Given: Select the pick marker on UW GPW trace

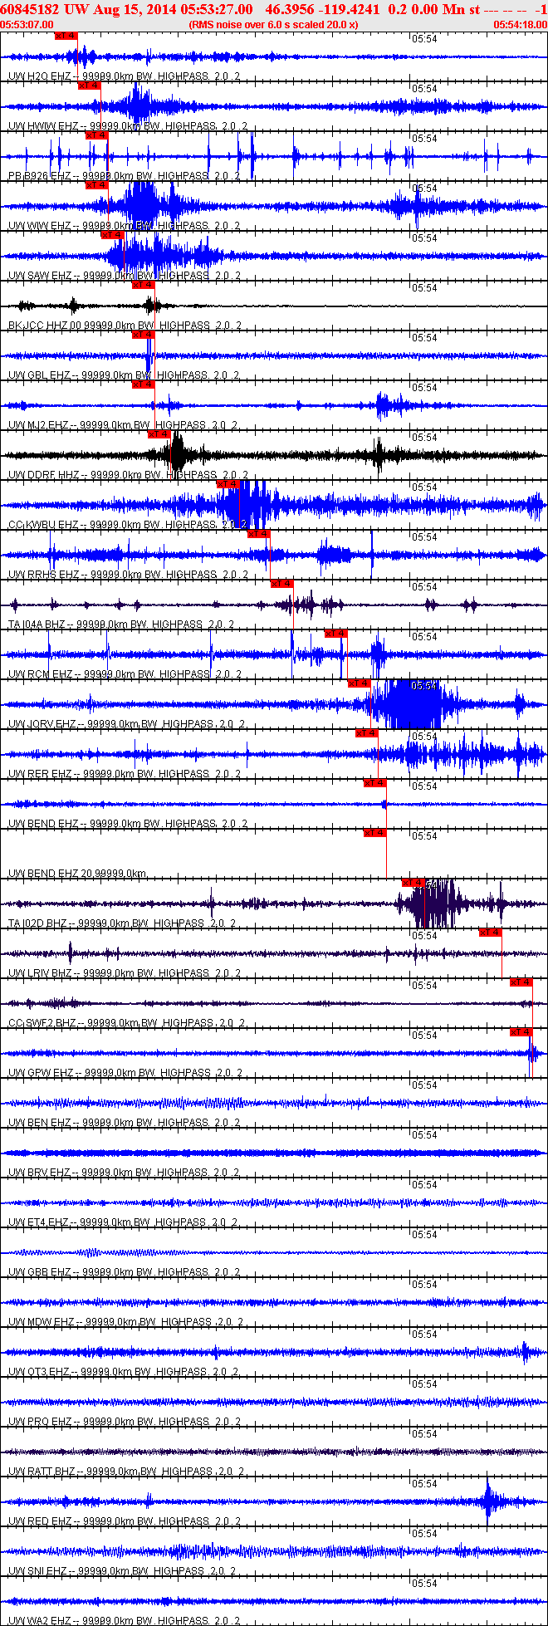Looking at the screenshot, I should tap(521, 1032).
